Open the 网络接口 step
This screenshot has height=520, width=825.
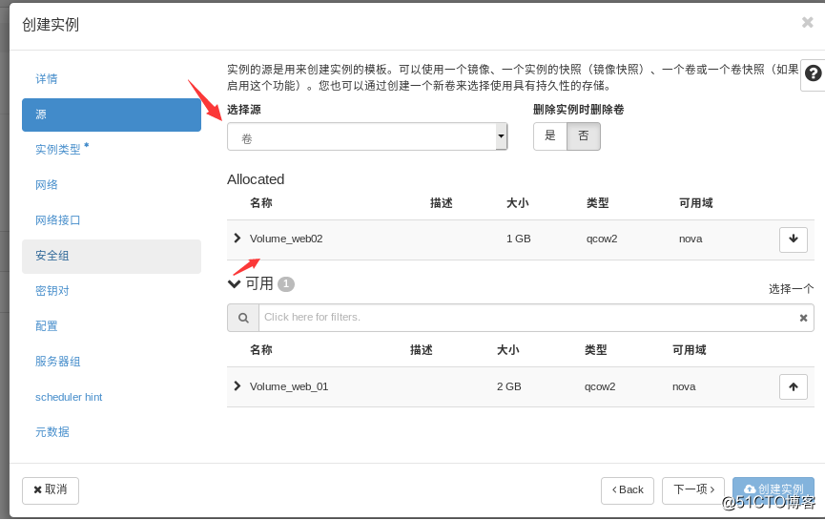click(58, 220)
